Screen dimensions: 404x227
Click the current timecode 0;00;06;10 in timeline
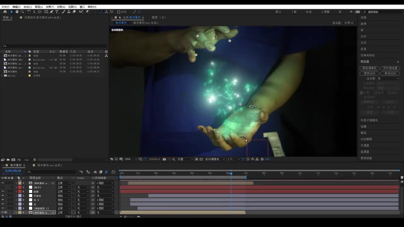pyautogui.click(x=13, y=171)
